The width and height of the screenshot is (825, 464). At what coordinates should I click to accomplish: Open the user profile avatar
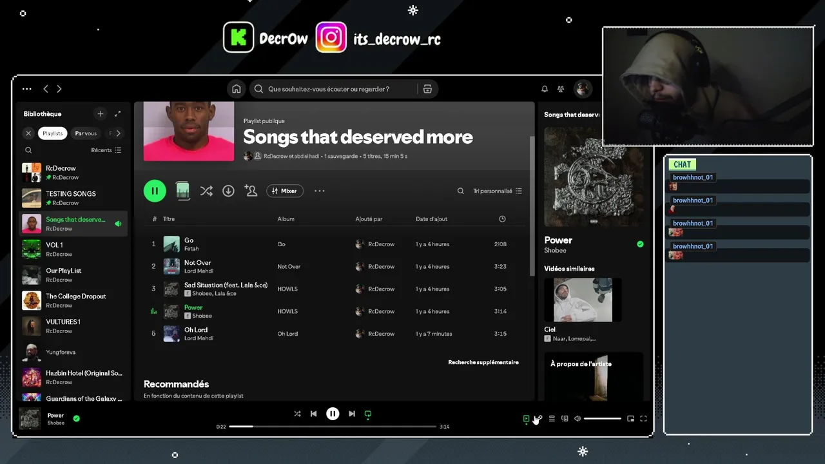click(x=583, y=89)
